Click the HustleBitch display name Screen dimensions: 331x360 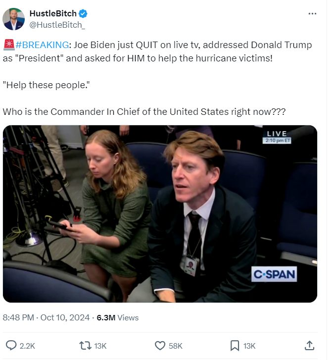tap(52, 14)
